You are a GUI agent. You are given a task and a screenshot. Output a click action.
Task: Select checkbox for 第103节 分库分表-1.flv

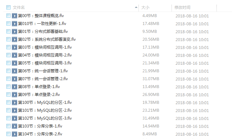pos(9,126)
